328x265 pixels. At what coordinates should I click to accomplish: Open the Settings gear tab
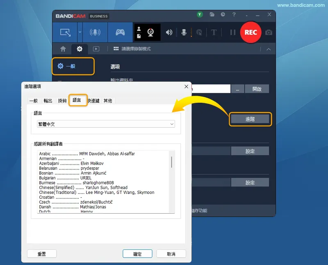click(80, 49)
